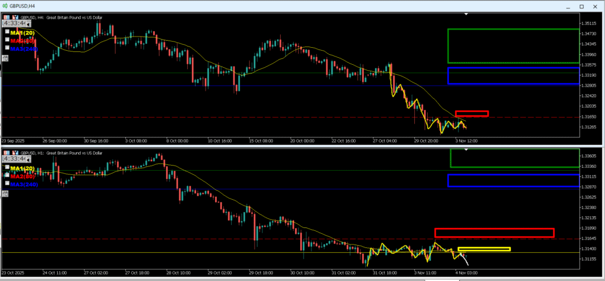This screenshot has width=605, height=281.
Task: Click the mouse icon button in H4 chart
Action: (x=5, y=58)
